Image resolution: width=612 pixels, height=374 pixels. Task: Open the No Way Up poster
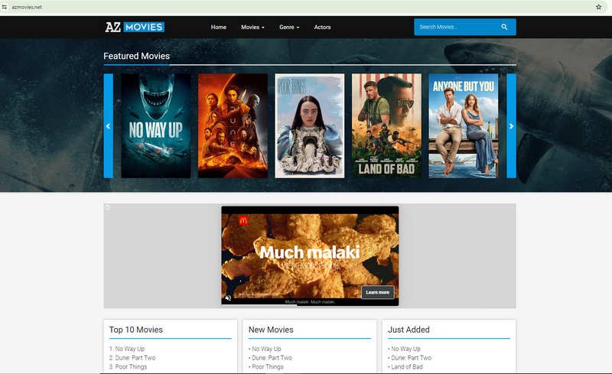(156, 125)
